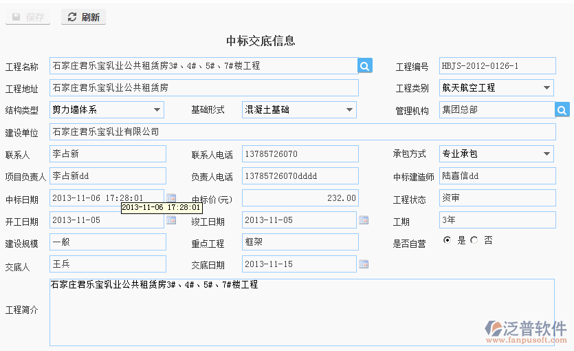Click the 联系人电话 input field
The height and width of the screenshot is (351, 574).
pyautogui.click(x=300, y=153)
